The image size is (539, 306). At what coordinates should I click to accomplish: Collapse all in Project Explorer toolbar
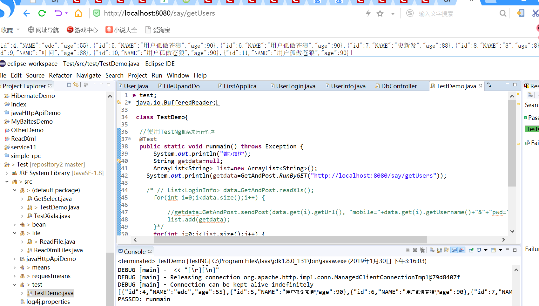coord(69,85)
